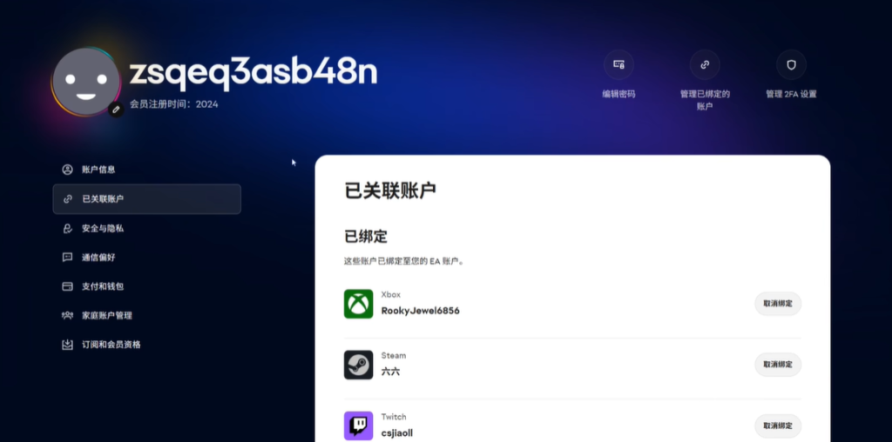Click the payment and wallet card icon

67,286
